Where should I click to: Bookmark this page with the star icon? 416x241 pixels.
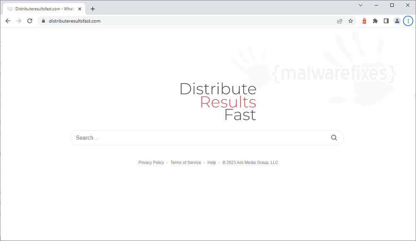(351, 21)
